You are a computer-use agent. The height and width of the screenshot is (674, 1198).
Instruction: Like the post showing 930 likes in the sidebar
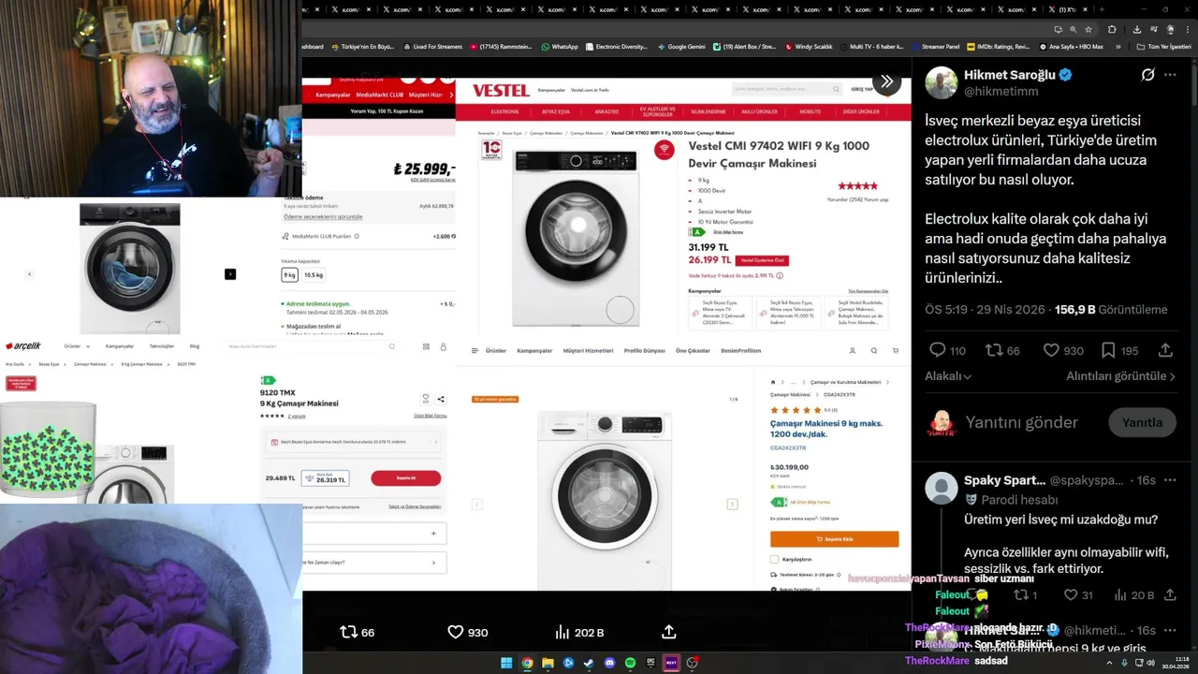pyautogui.click(x=1051, y=350)
